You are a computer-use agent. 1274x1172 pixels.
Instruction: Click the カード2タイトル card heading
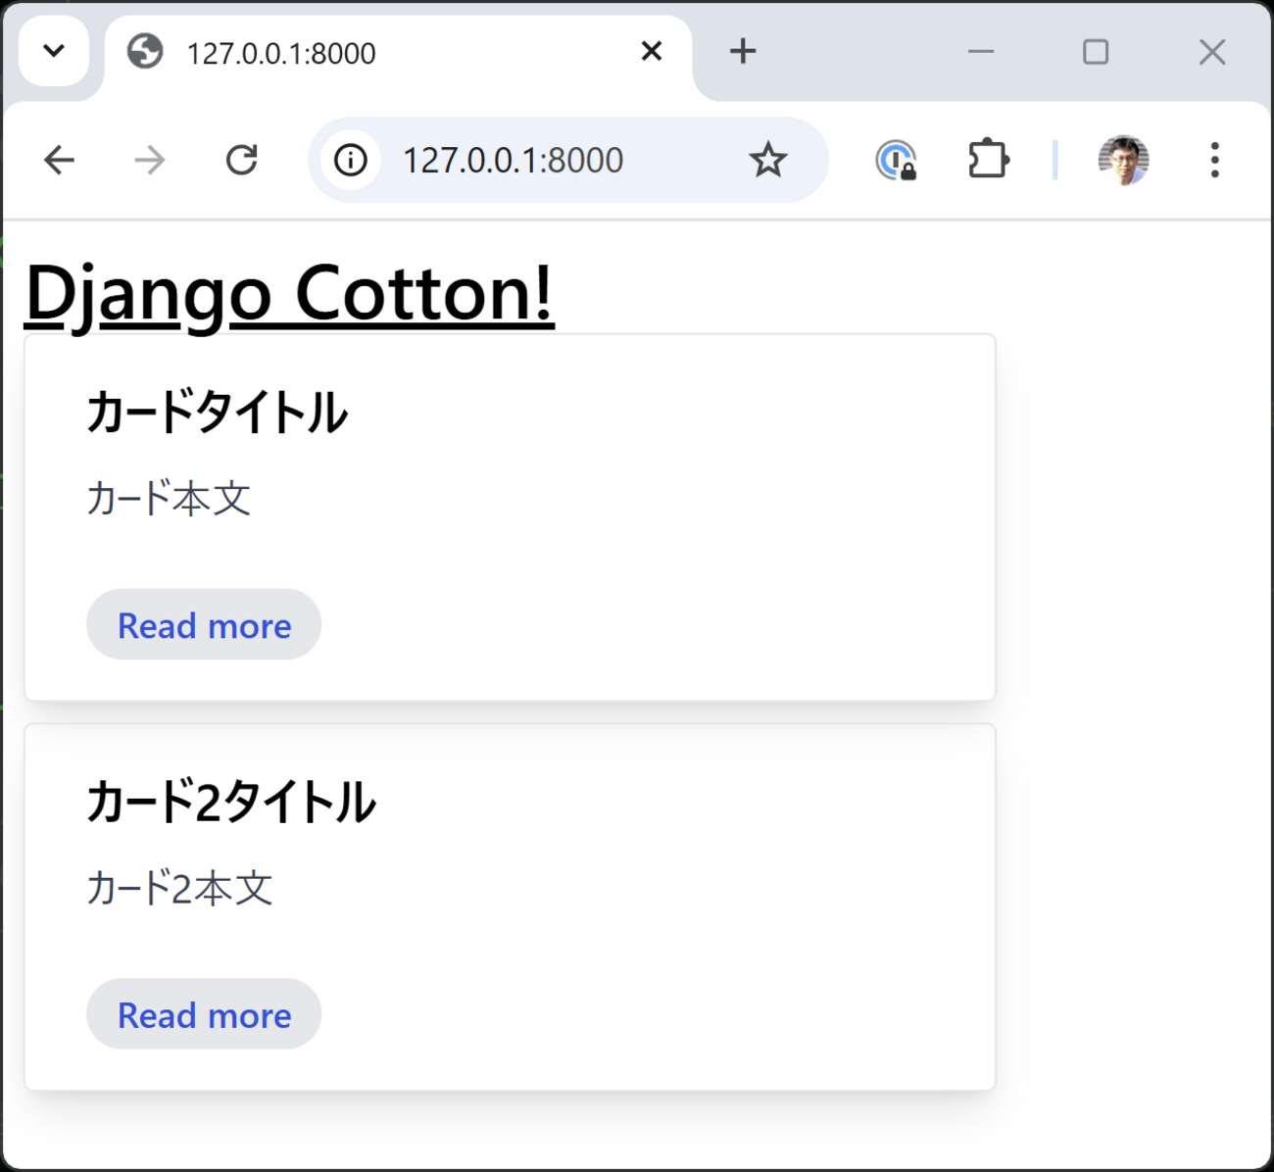click(x=231, y=802)
